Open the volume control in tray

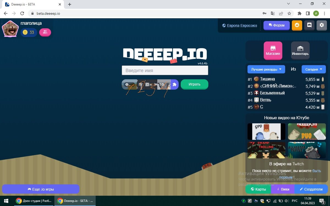click(287, 201)
